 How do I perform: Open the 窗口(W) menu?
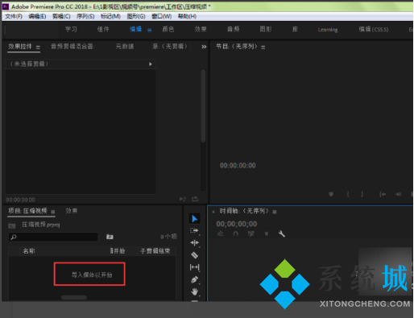click(x=161, y=16)
